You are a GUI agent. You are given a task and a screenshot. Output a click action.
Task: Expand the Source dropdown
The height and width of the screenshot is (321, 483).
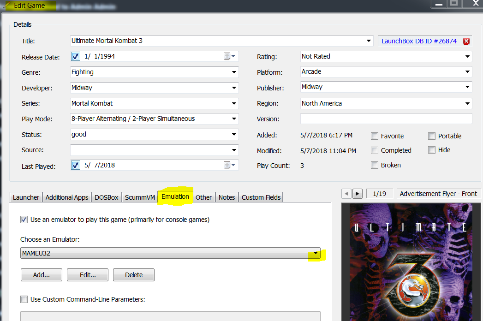(234, 150)
